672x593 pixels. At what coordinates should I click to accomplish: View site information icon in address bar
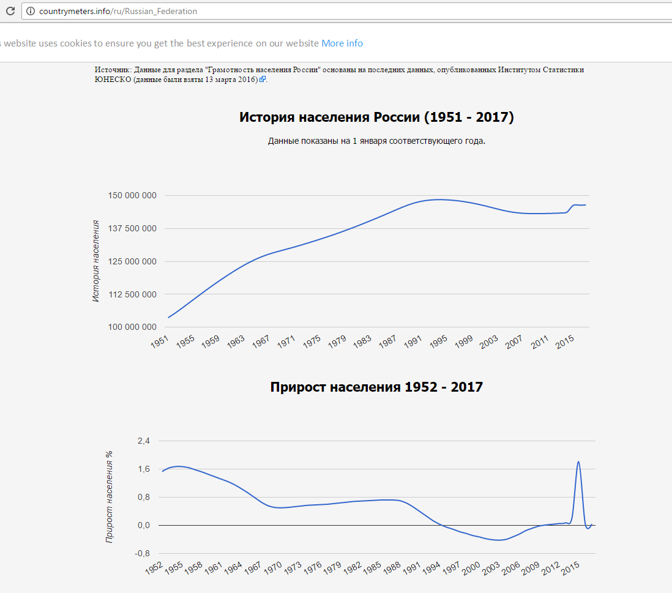31,11
